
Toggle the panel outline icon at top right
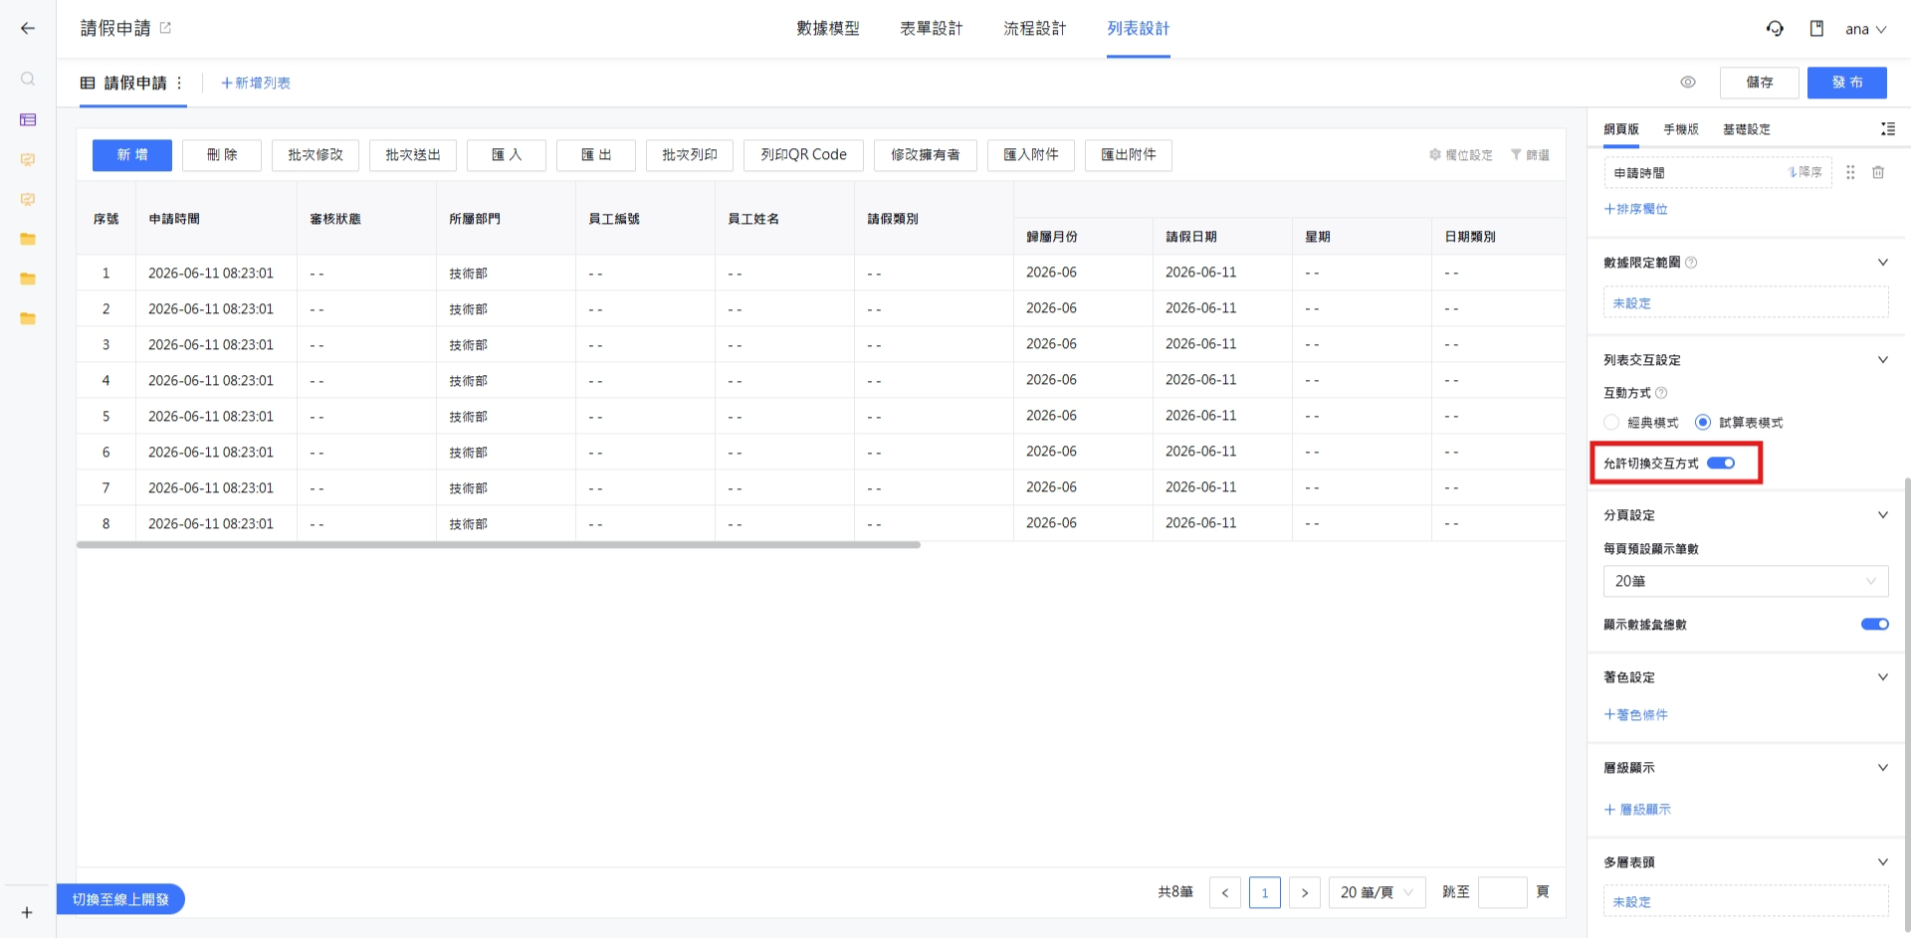point(1887,129)
